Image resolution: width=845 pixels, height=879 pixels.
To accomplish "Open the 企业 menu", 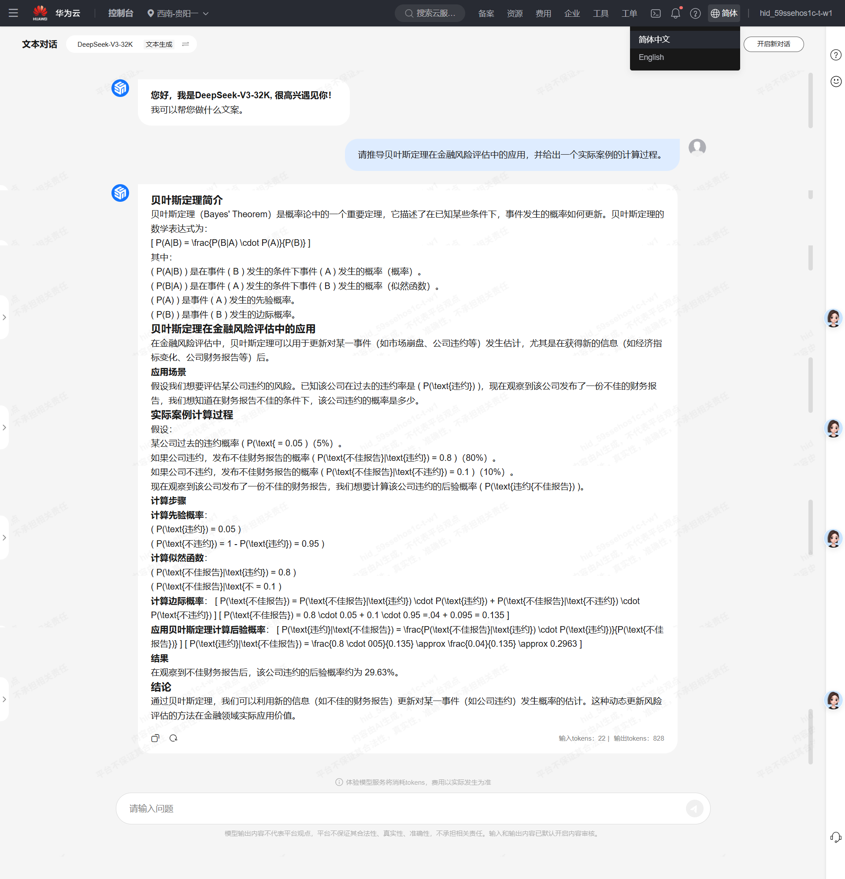I will [x=572, y=14].
